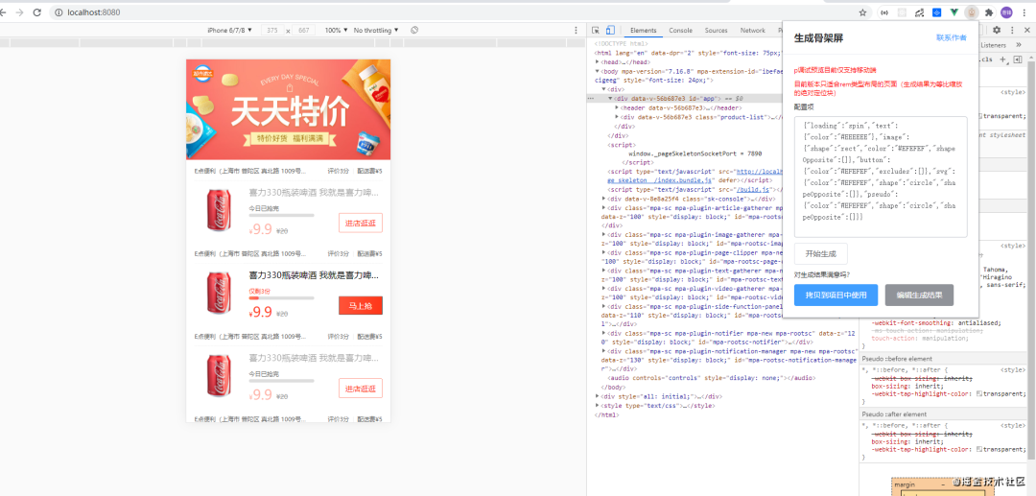The height and width of the screenshot is (496, 1036).
Task: Expand the sk-console div node
Action: [604, 199]
